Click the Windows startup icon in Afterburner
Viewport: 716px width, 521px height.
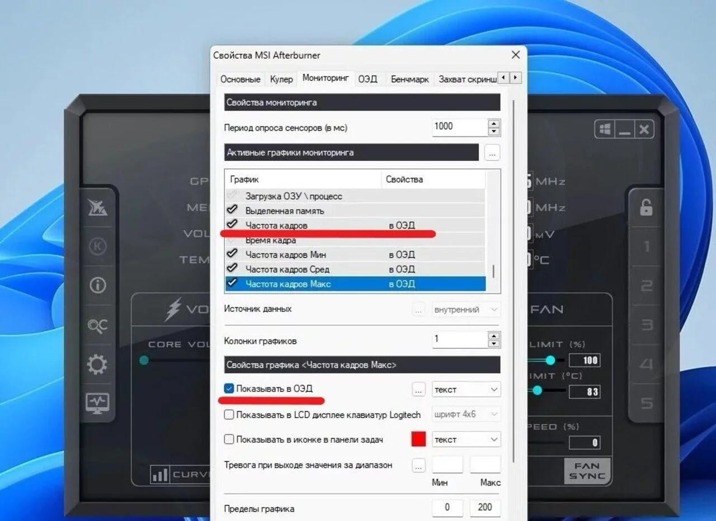pos(605,130)
